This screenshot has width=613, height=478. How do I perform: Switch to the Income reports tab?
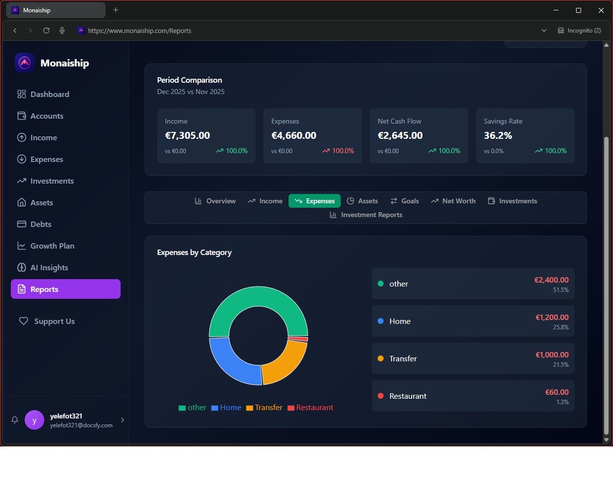[x=265, y=201]
